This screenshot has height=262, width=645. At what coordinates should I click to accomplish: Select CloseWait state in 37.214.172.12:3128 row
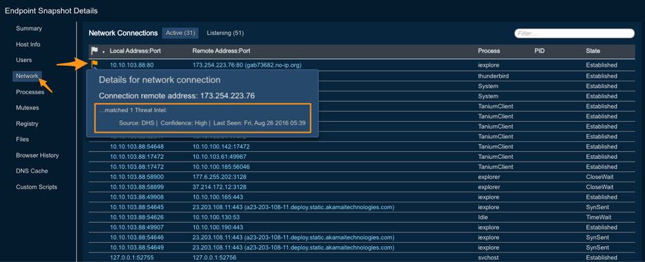coord(600,187)
